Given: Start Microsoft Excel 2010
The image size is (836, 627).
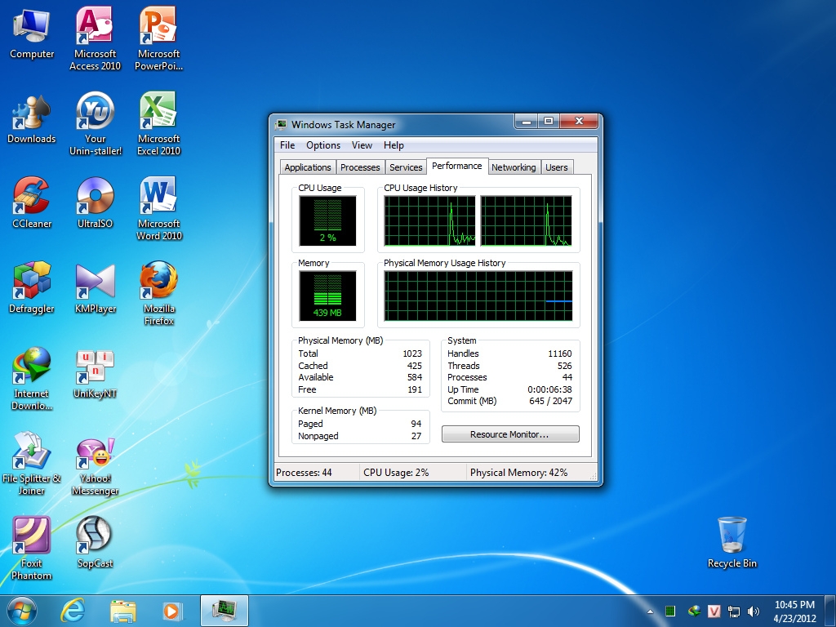Looking at the screenshot, I should tap(158, 114).
